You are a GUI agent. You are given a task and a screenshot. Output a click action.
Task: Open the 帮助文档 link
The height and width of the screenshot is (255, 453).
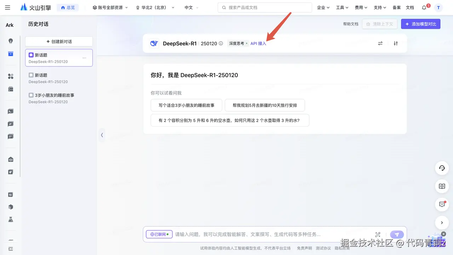351,24
